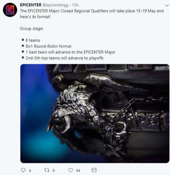Like the tweet with the heart icon

pos(71,170)
